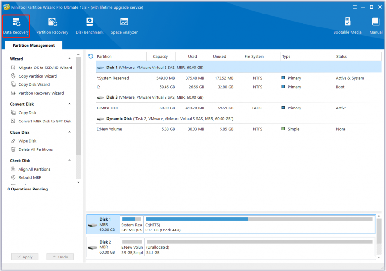This screenshot has height=271, width=386.
Task: Create Bootable Media
Action: (x=347, y=26)
